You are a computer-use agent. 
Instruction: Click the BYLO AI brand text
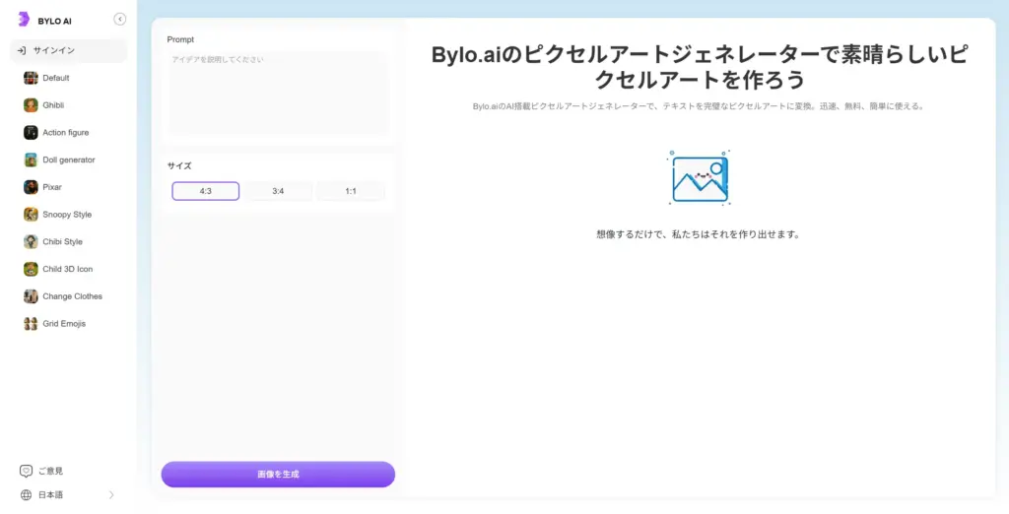click(55, 21)
